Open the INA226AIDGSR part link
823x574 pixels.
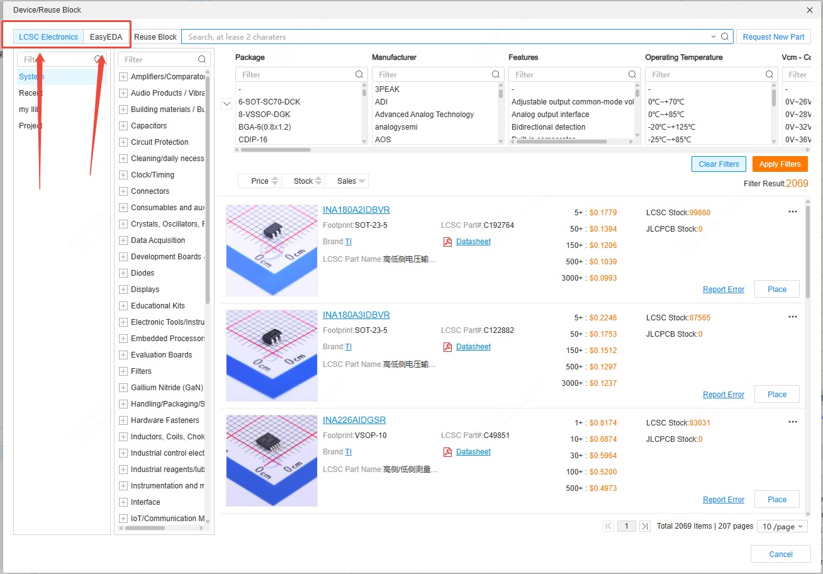point(354,420)
